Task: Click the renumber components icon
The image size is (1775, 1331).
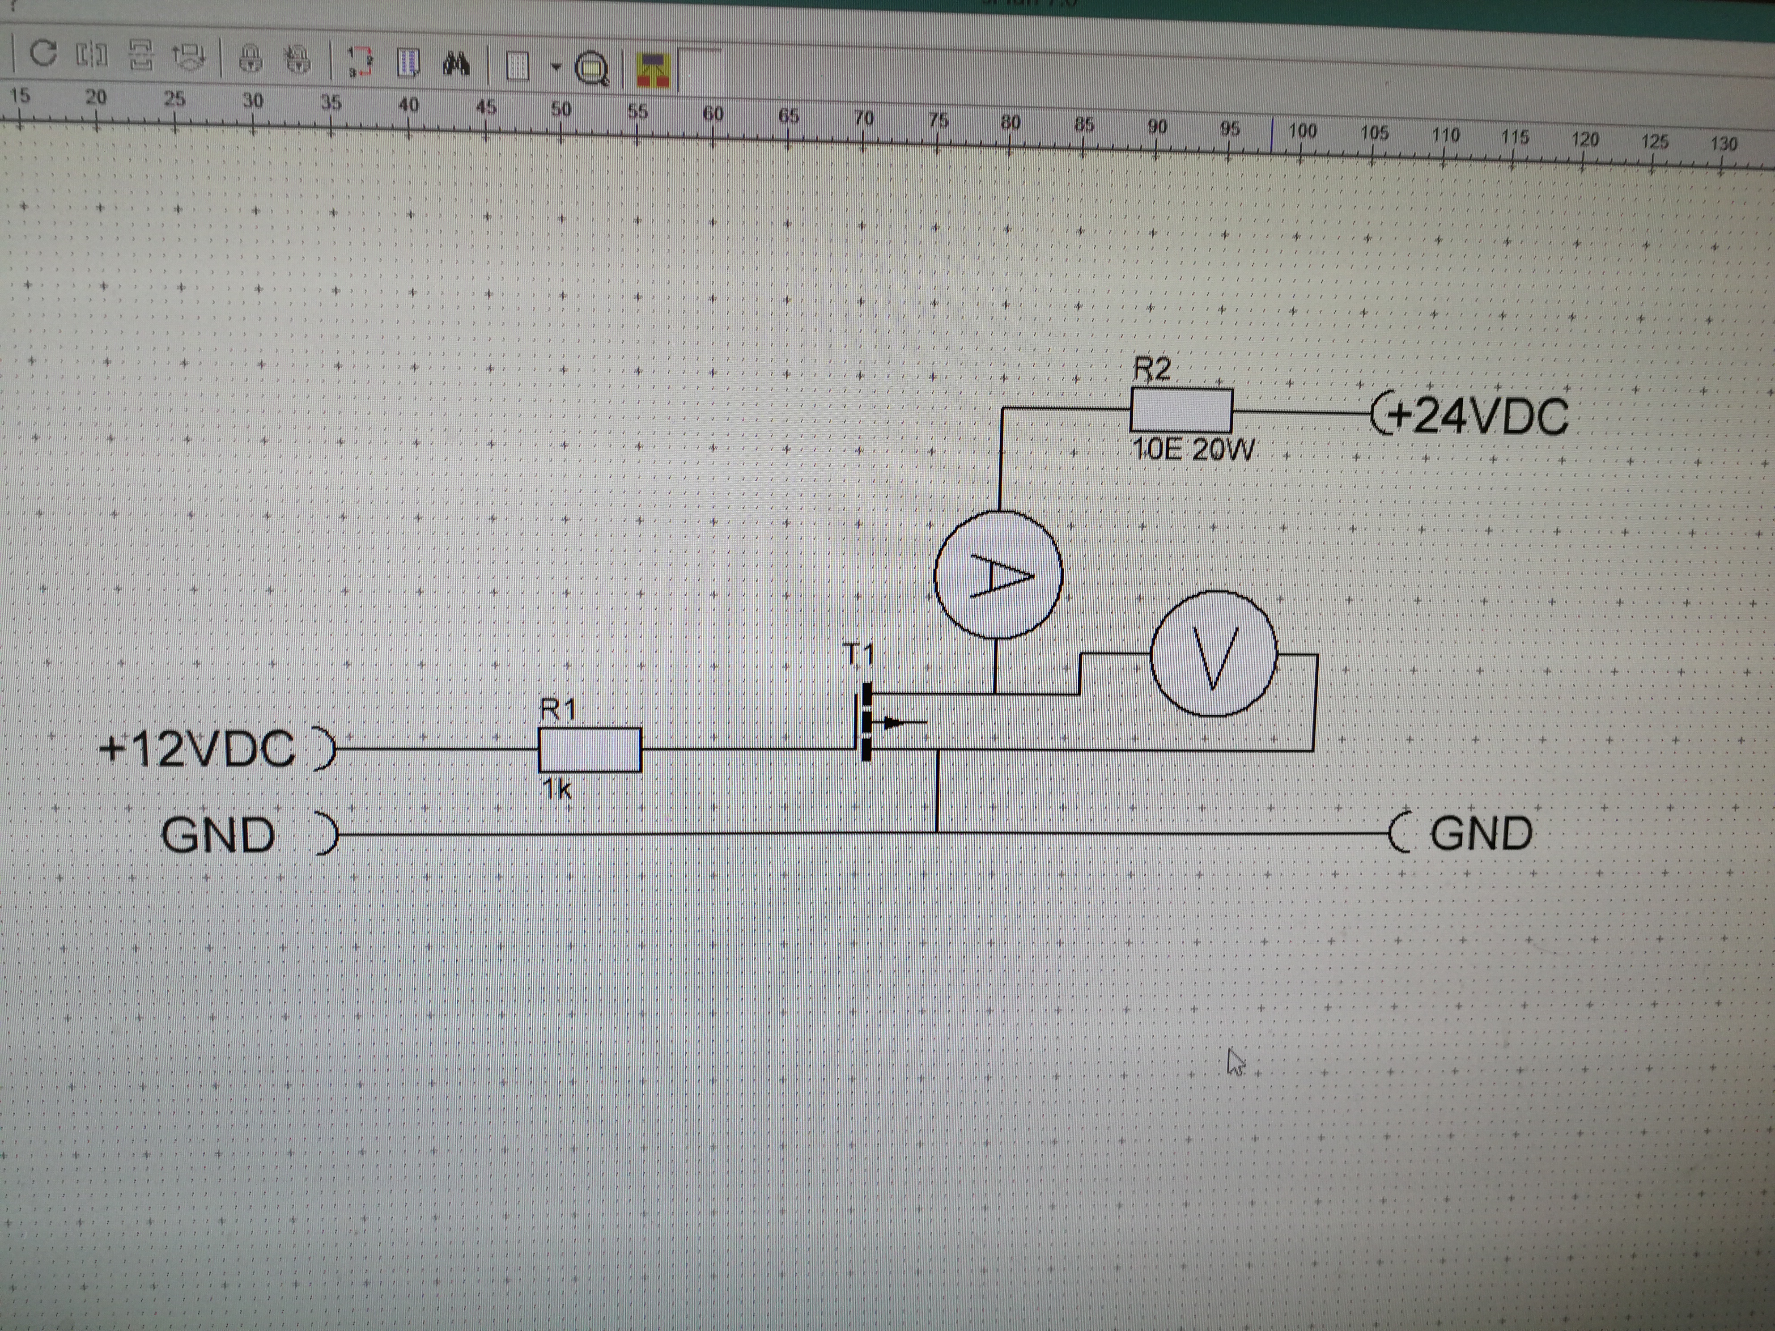Action: [x=360, y=61]
